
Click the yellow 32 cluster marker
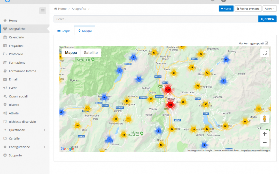tap(225, 126)
